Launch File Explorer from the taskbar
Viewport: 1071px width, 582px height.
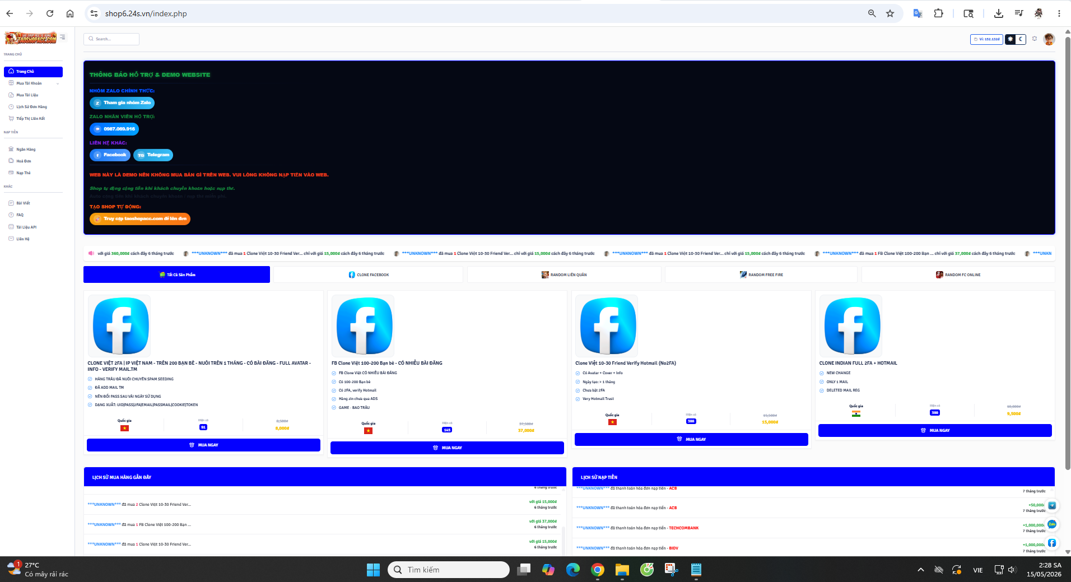(622, 570)
